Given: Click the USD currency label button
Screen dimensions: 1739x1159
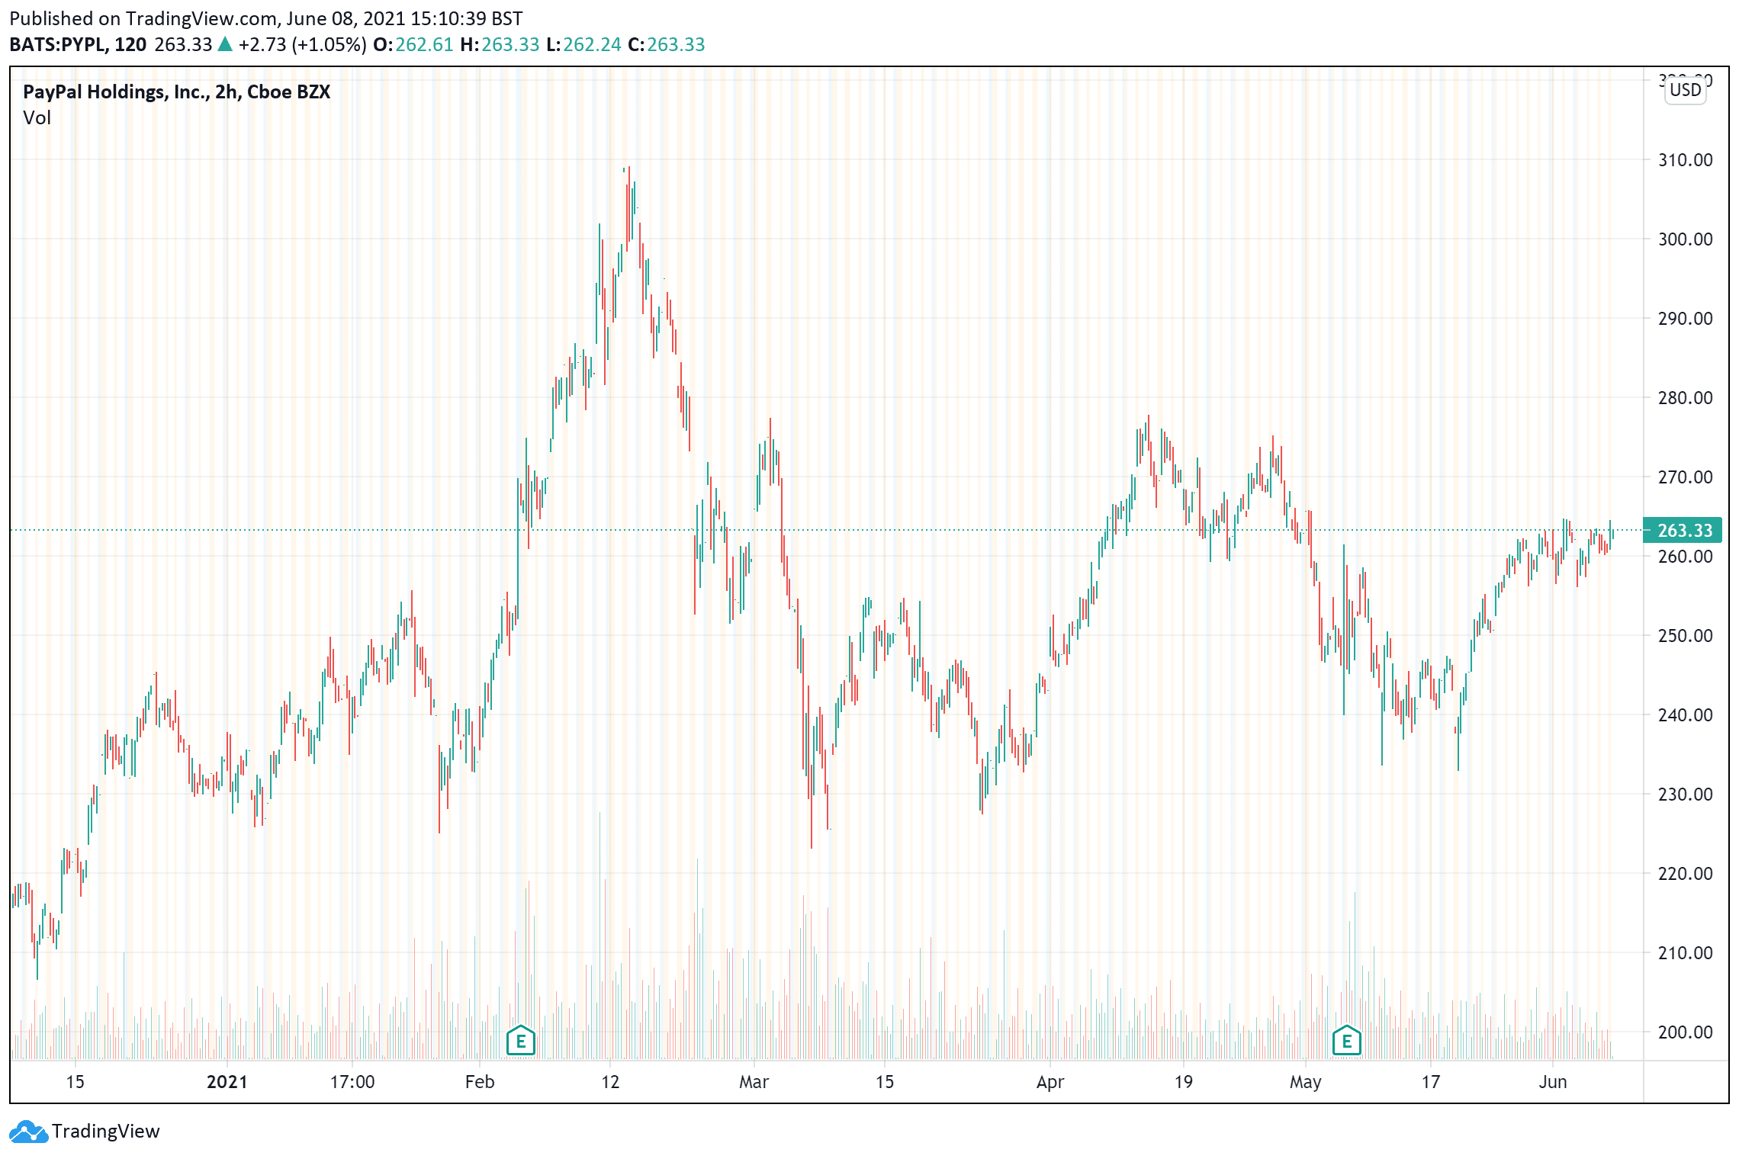Looking at the screenshot, I should [x=1685, y=90].
